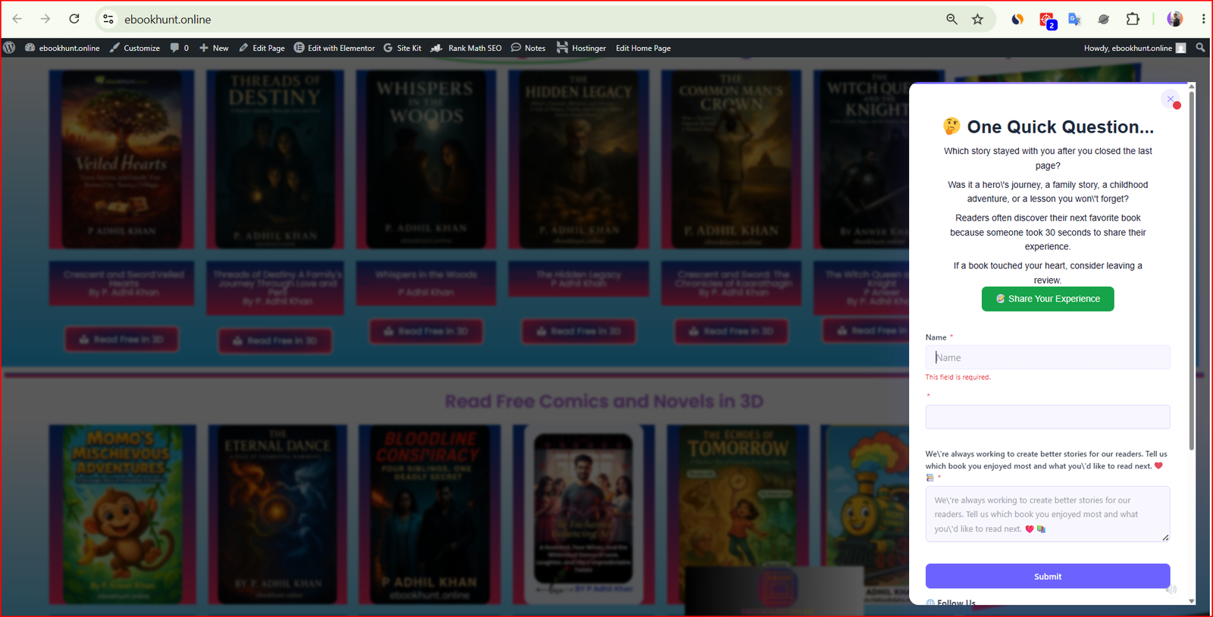Reload the ebookhunt.online page

click(x=74, y=19)
